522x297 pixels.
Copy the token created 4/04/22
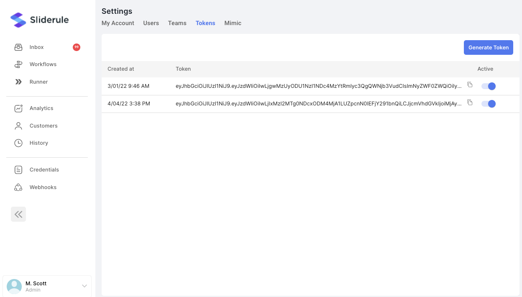click(470, 102)
